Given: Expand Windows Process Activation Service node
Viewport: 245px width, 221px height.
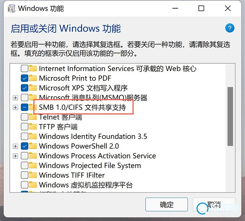Looking at the screenshot, I should (x=15, y=156).
